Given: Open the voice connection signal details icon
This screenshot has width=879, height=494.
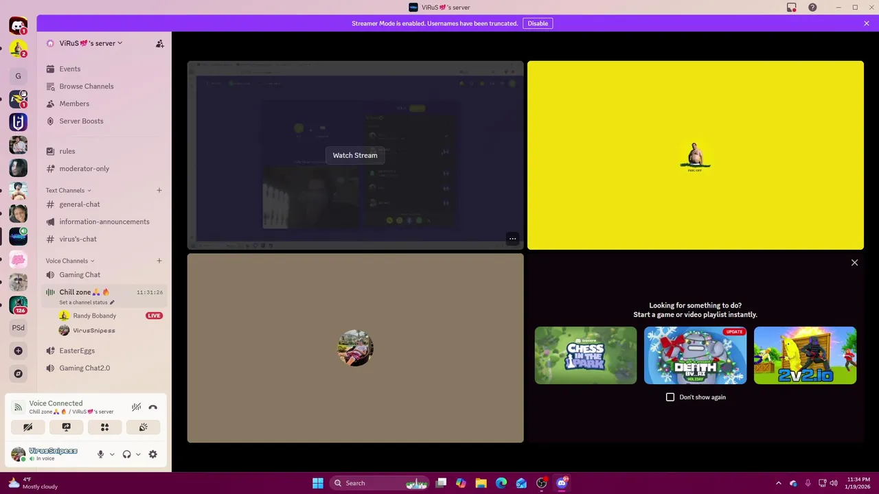Looking at the screenshot, I should pyautogui.click(x=19, y=407).
